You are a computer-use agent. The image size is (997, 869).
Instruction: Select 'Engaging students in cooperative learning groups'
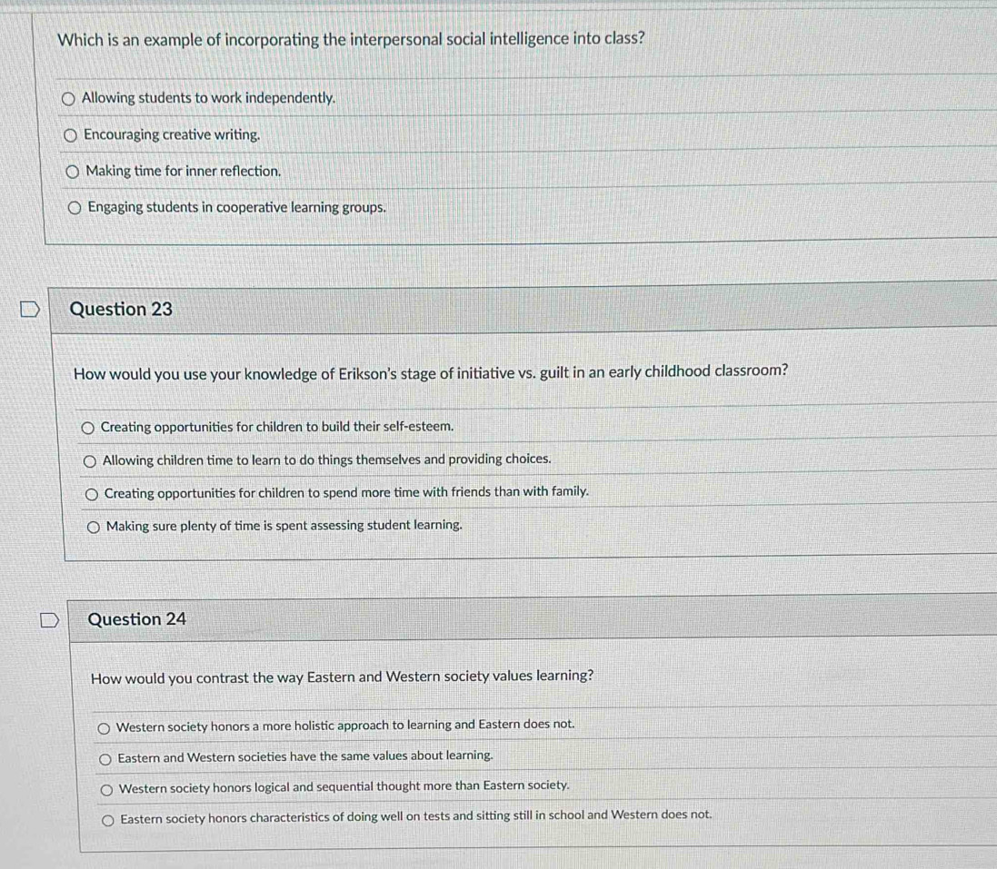(74, 207)
